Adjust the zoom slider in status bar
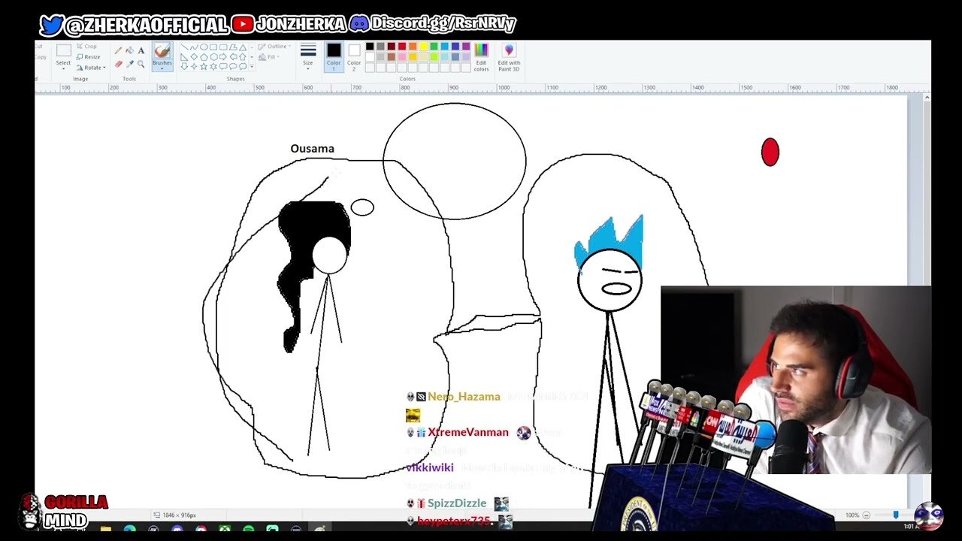The image size is (962, 541). click(x=896, y=515)
